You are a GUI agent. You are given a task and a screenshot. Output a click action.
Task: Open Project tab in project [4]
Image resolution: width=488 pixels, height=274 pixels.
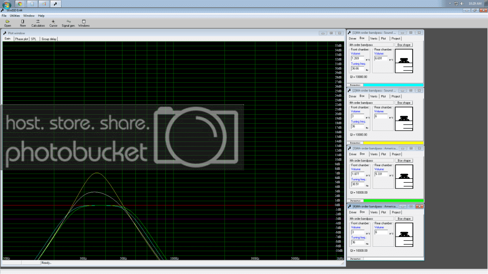(x=396, y=212)
